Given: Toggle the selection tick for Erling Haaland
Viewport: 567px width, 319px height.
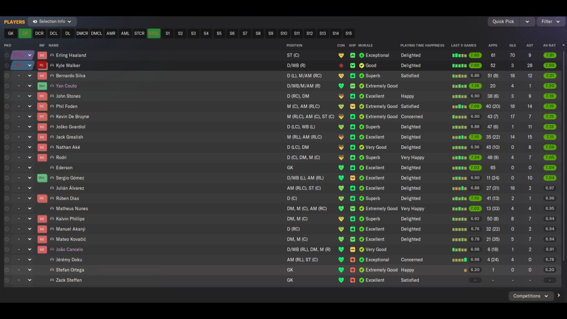Looking at the screenshot, I should [x=7, y=55].
